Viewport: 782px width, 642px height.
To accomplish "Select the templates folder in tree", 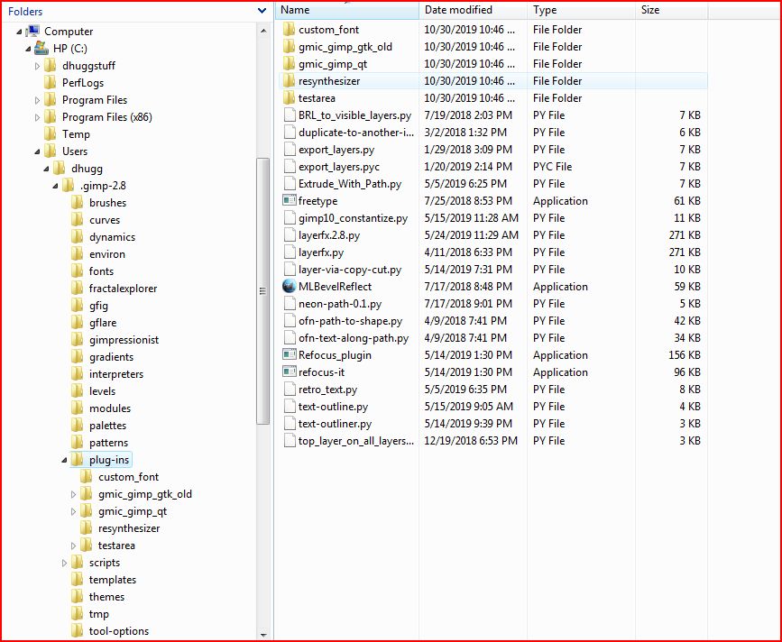I will click(113, 580).
